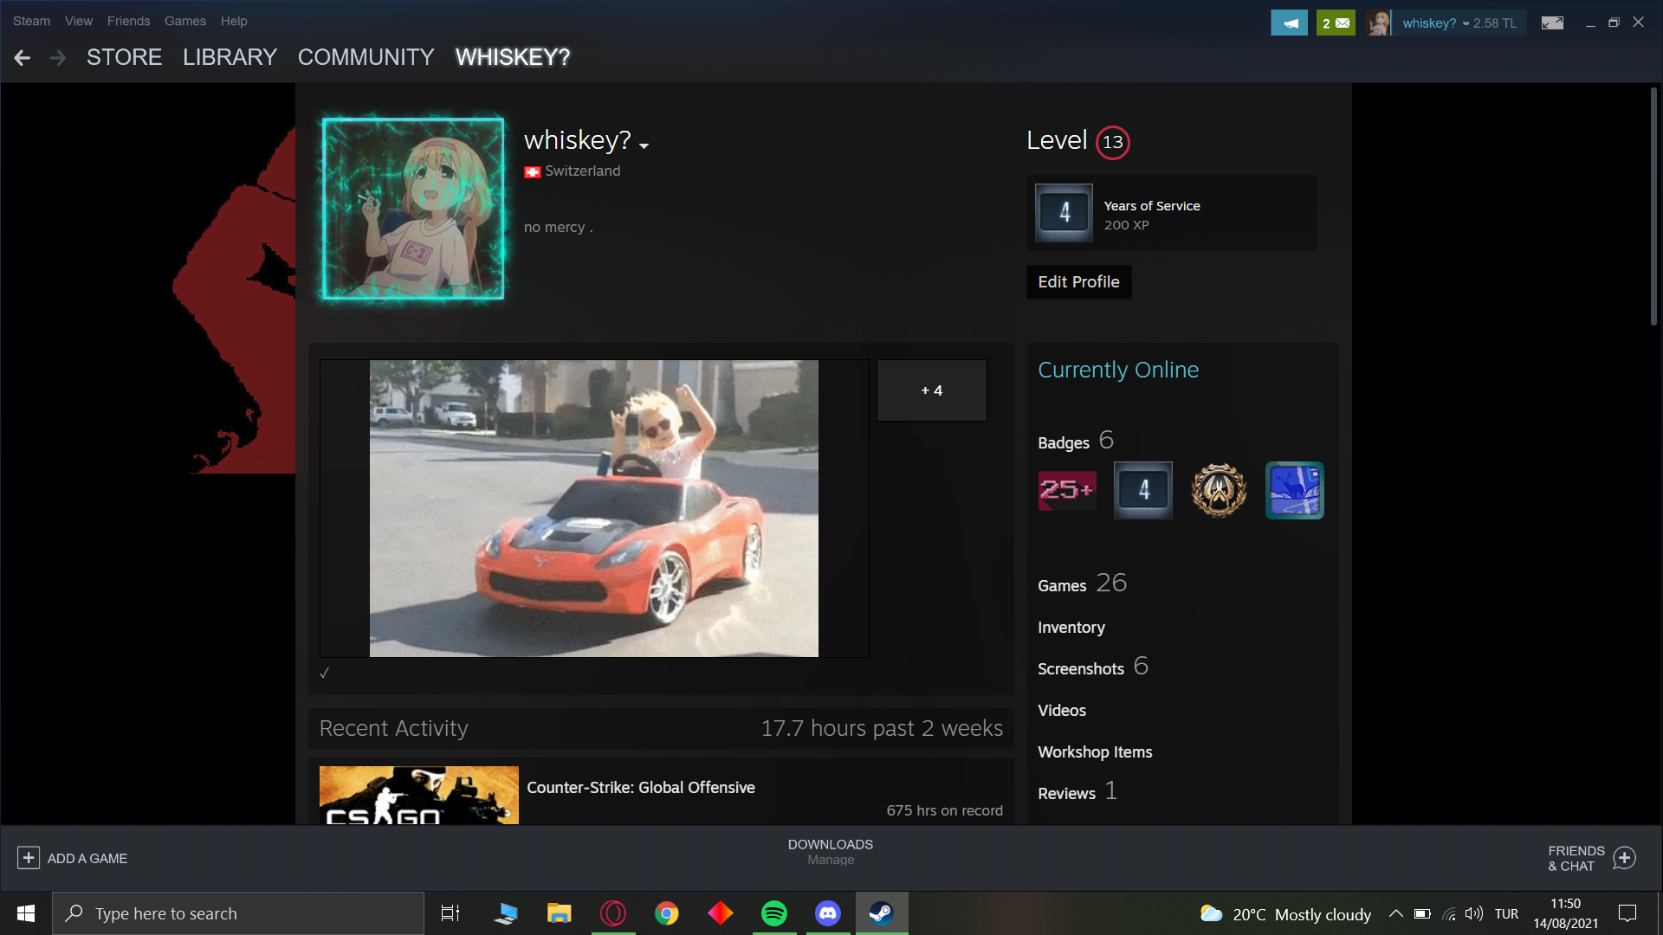This screenshot has width=1663, height=935.
Task: Go back with the left arrow
Action: click(23, 58)
